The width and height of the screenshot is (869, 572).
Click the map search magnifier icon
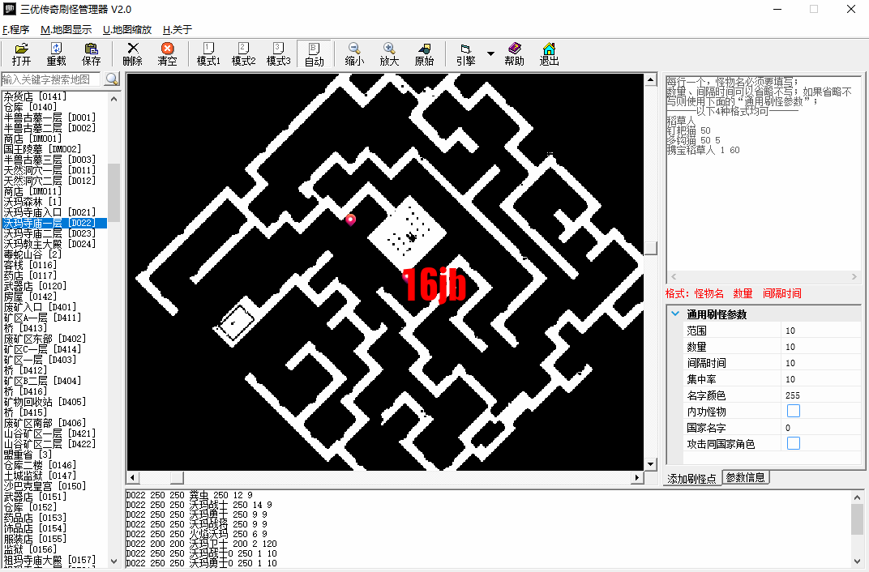click(x=112, y=79)
